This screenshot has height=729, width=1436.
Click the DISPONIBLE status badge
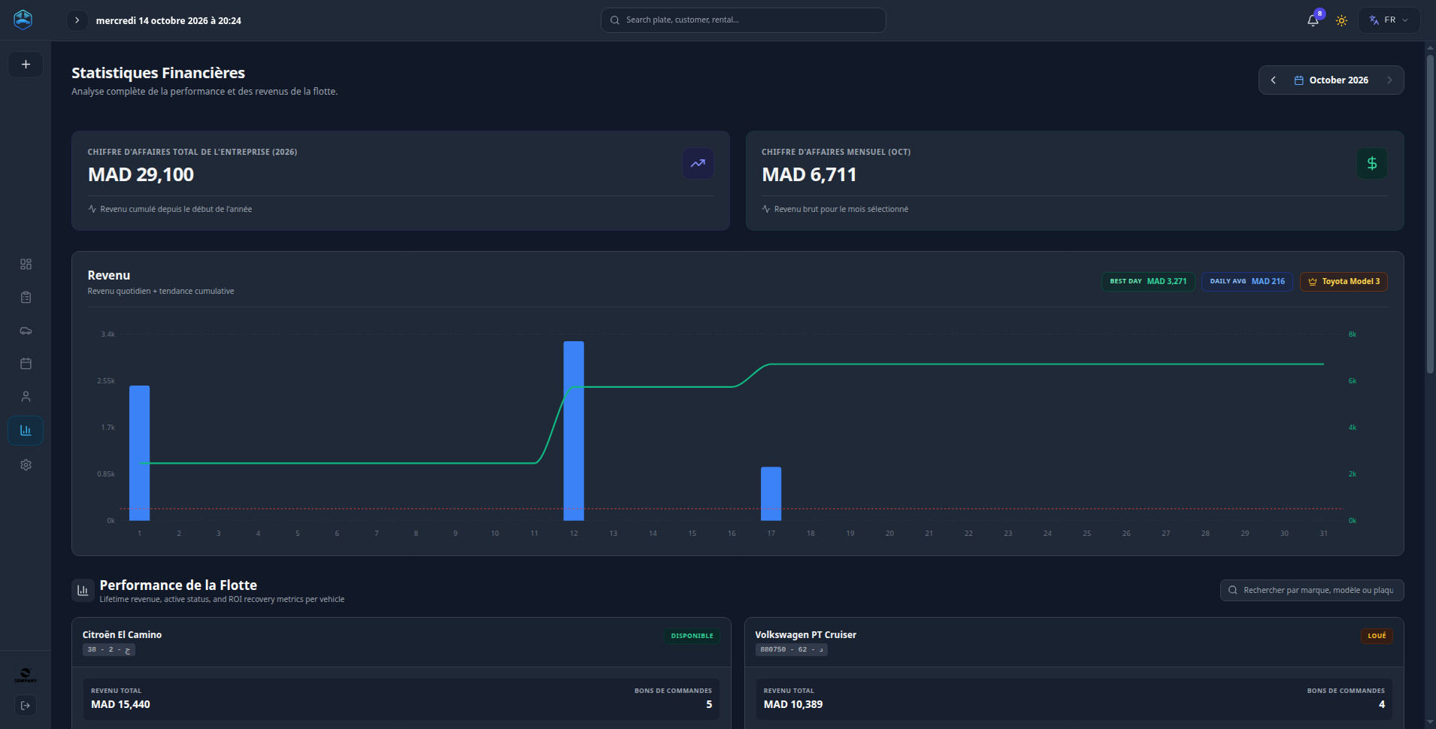click(x=692, y=636)
